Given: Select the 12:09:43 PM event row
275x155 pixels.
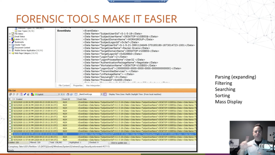Looking at the screenshot, I should pos(102,111).
